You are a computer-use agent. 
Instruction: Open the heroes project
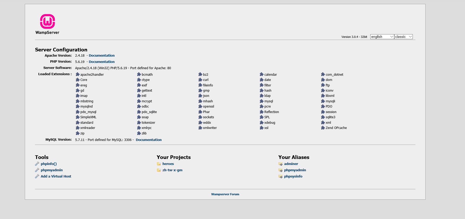point(168,164)
